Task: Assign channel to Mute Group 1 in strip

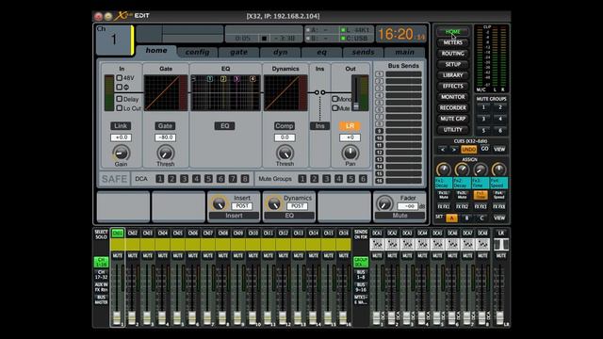Action: click(x=302, y=179)
